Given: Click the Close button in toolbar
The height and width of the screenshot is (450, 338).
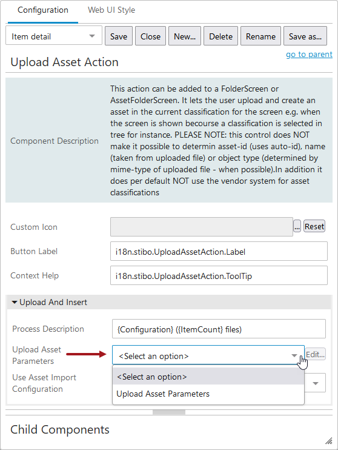Looking at the screenshot, I should [x=150, y=36].
